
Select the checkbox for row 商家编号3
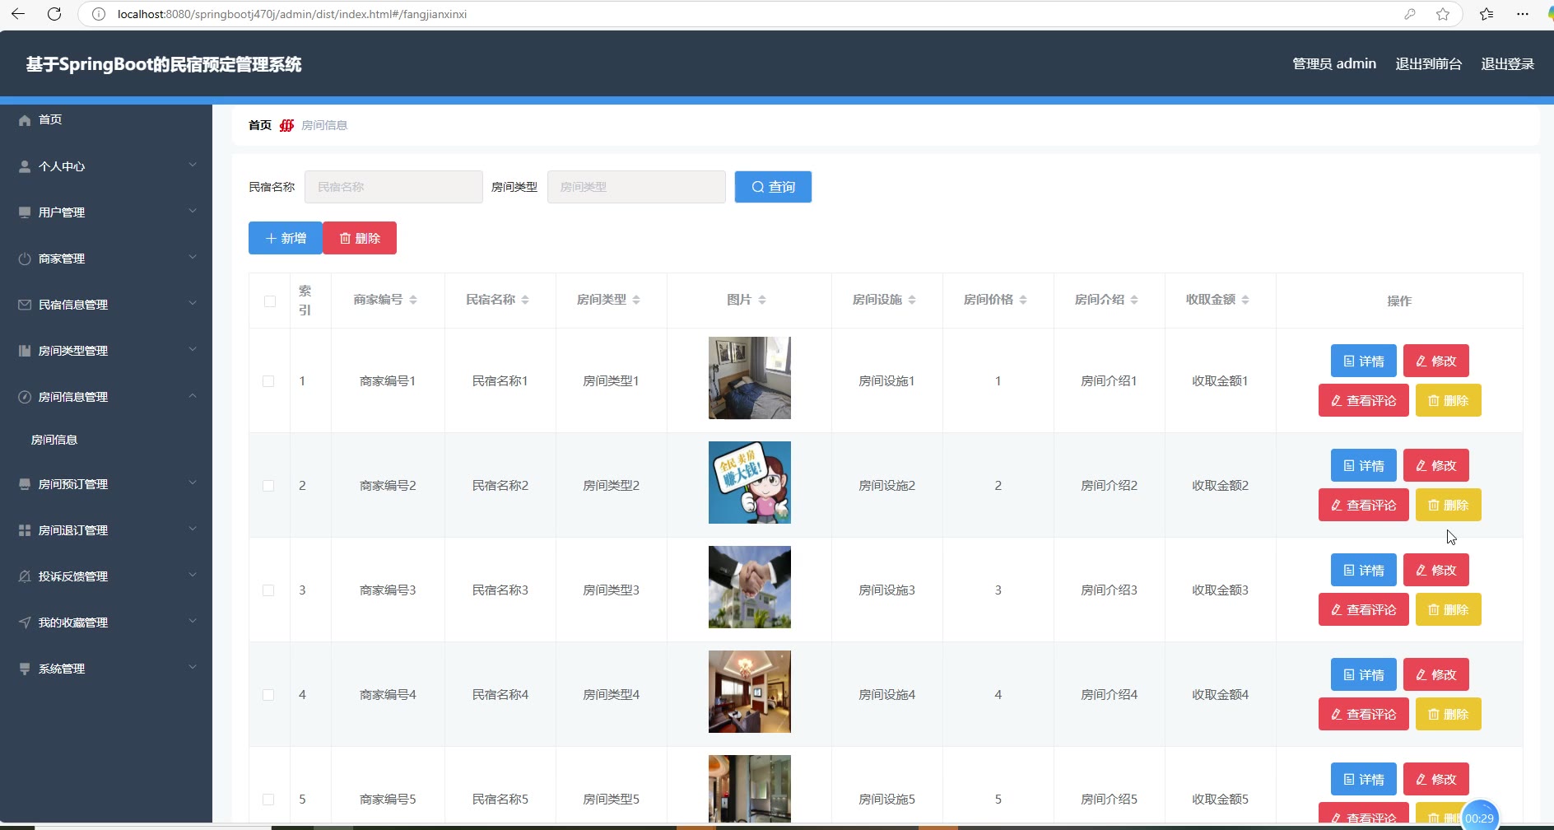[x=268, y=590]
